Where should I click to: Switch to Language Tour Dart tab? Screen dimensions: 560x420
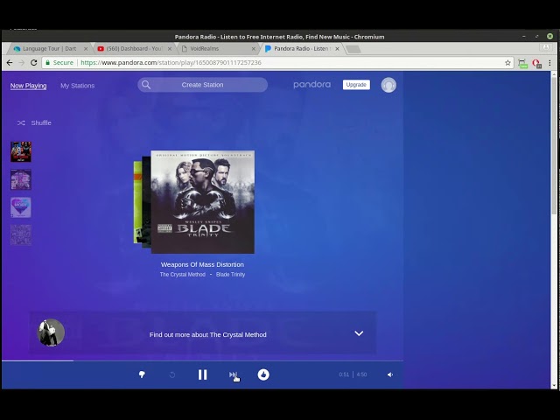pos(49,49)
